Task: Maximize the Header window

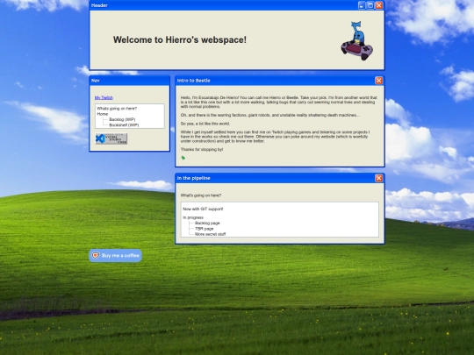Action: click(x=370, y=5)
